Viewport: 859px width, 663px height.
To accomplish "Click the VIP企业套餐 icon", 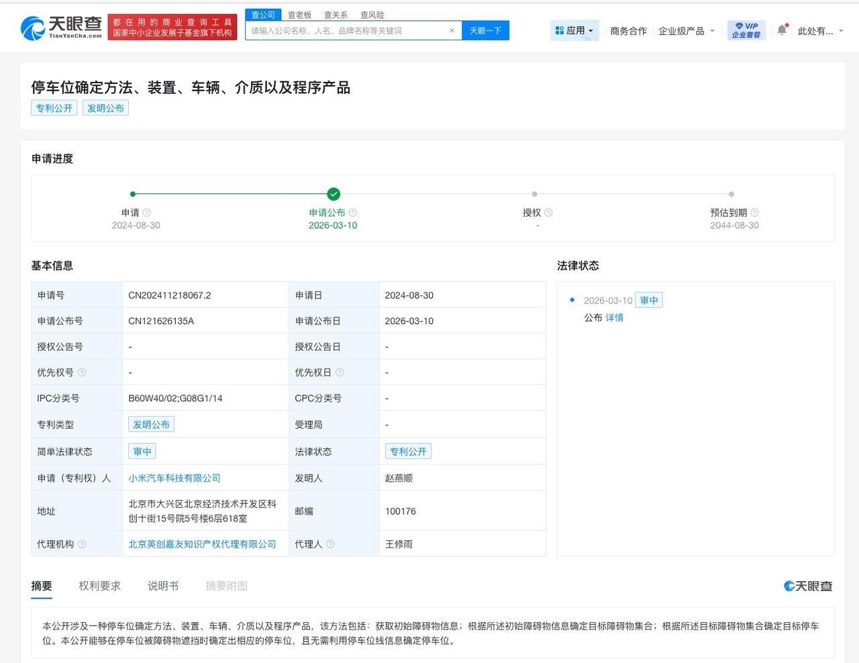I will click(x=746, y=30).
